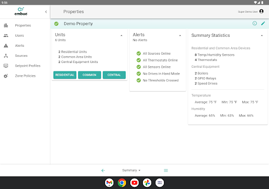This screenshot has width=269, height=189.
Task: Click the Demo Property title
Action: click(x=78, y=24)
